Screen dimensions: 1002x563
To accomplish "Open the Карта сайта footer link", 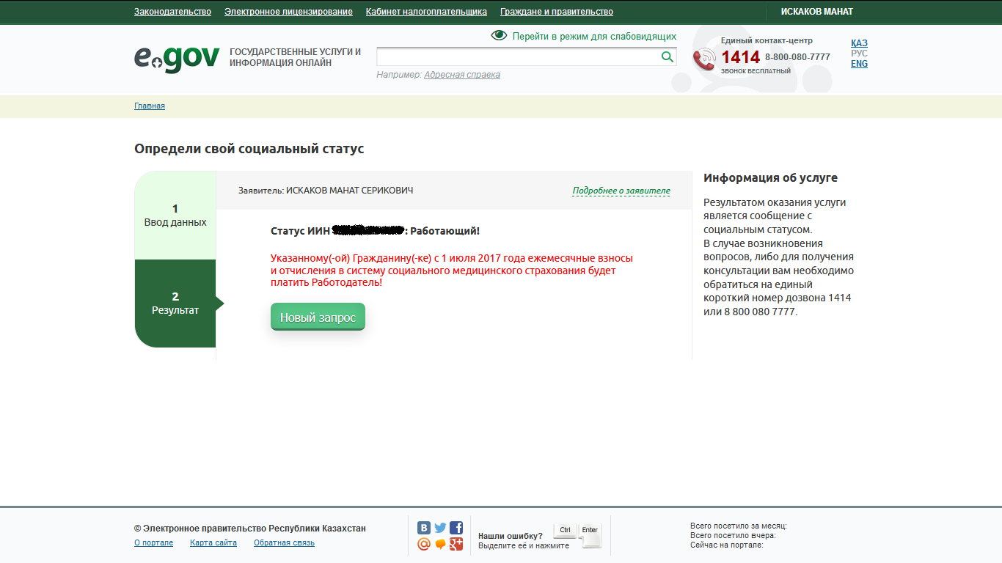I will tap(213, 543).
